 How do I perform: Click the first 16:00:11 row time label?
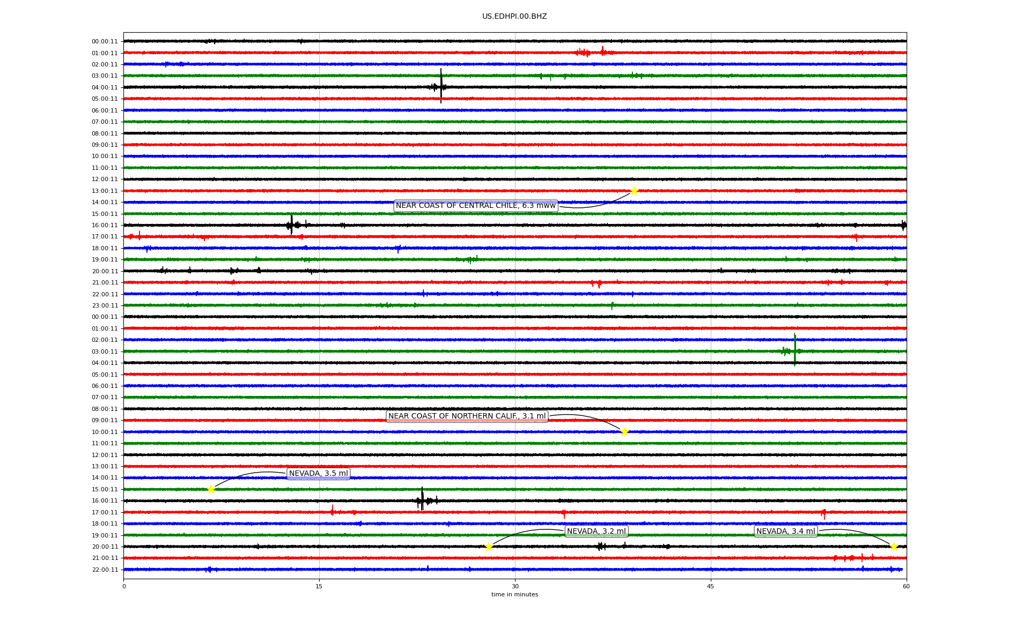[105, 226]
